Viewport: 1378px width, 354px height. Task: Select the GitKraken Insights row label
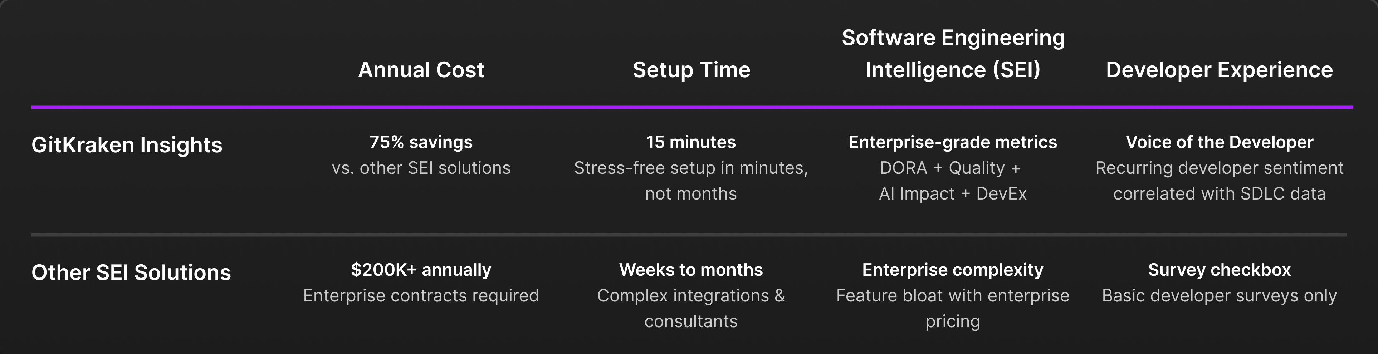[127, 145]
